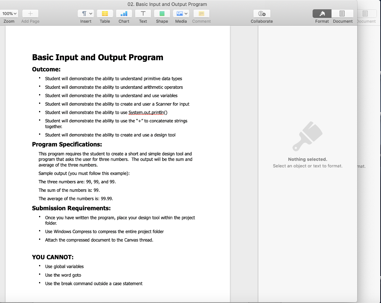Click the Add Page plus button

[x=30, y=14]
